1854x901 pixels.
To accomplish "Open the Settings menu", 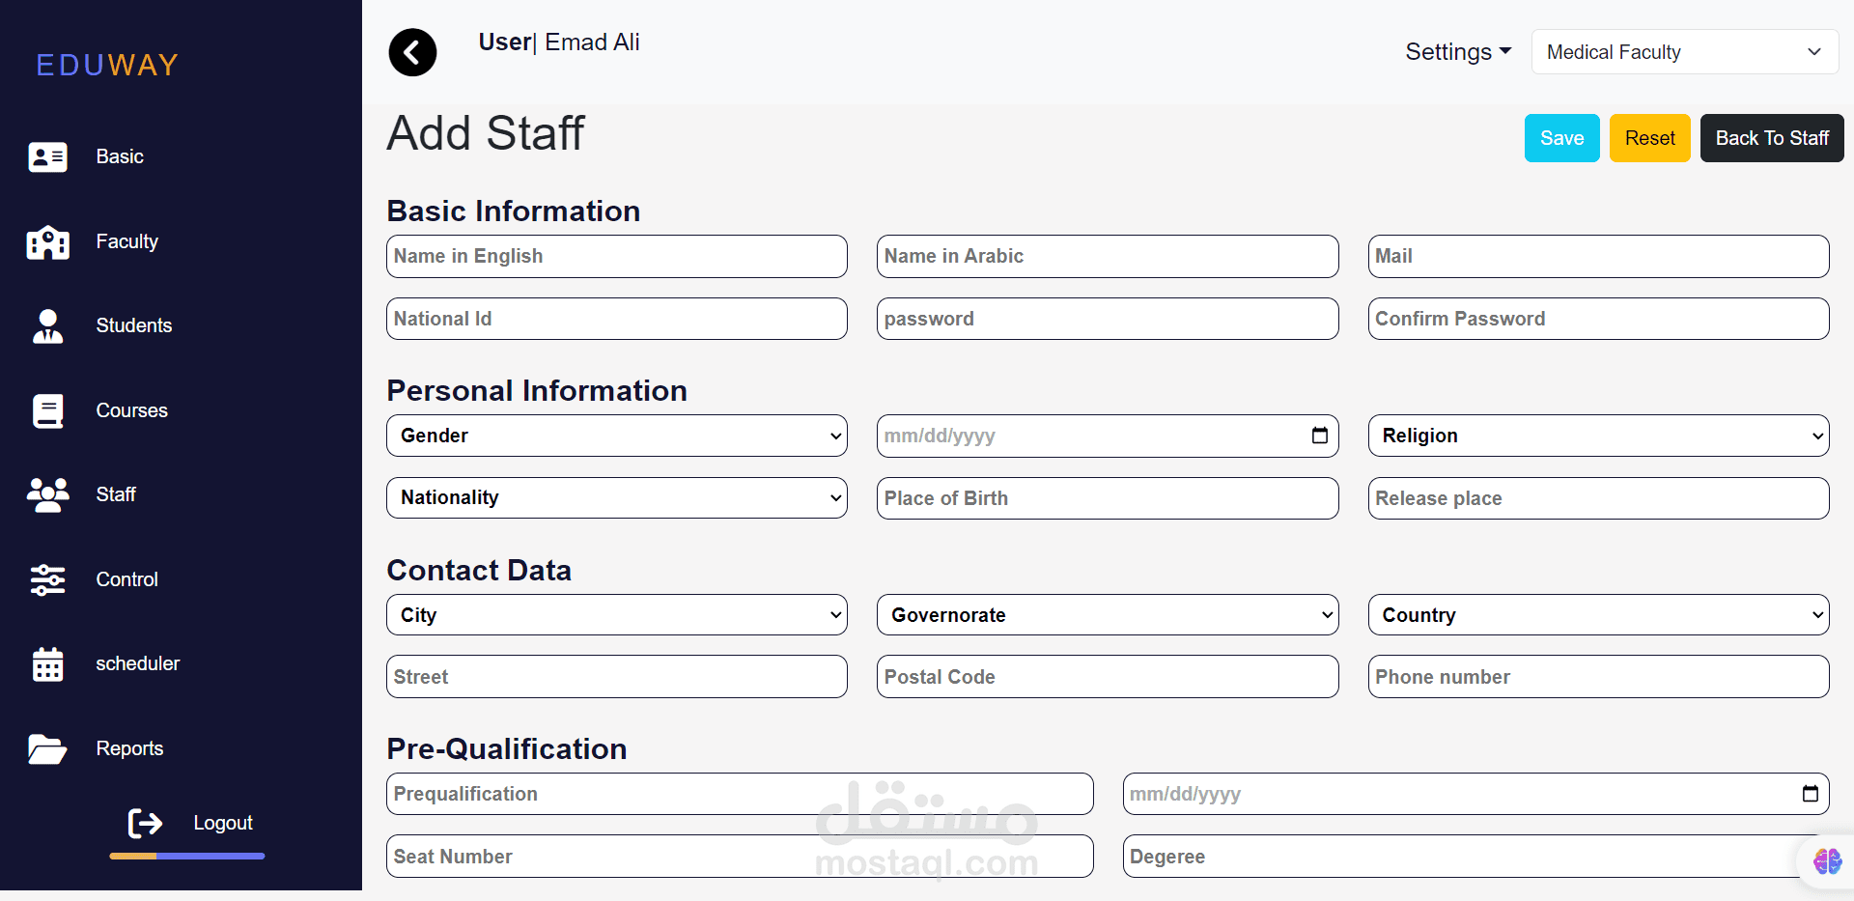I will (1457, 52).
